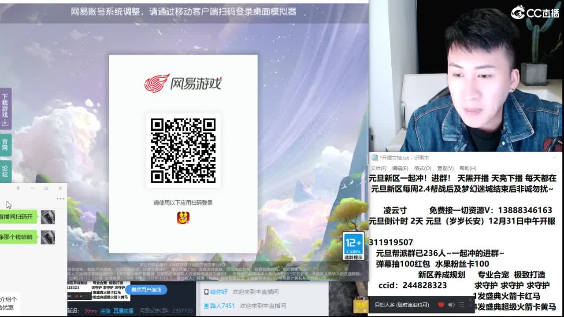The image size is (564, 317).
Task: Maximize the chat window
Action: (x=46, y=188)
